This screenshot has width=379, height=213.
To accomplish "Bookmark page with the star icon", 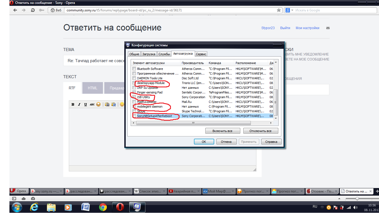I will (x=279, y=10).
